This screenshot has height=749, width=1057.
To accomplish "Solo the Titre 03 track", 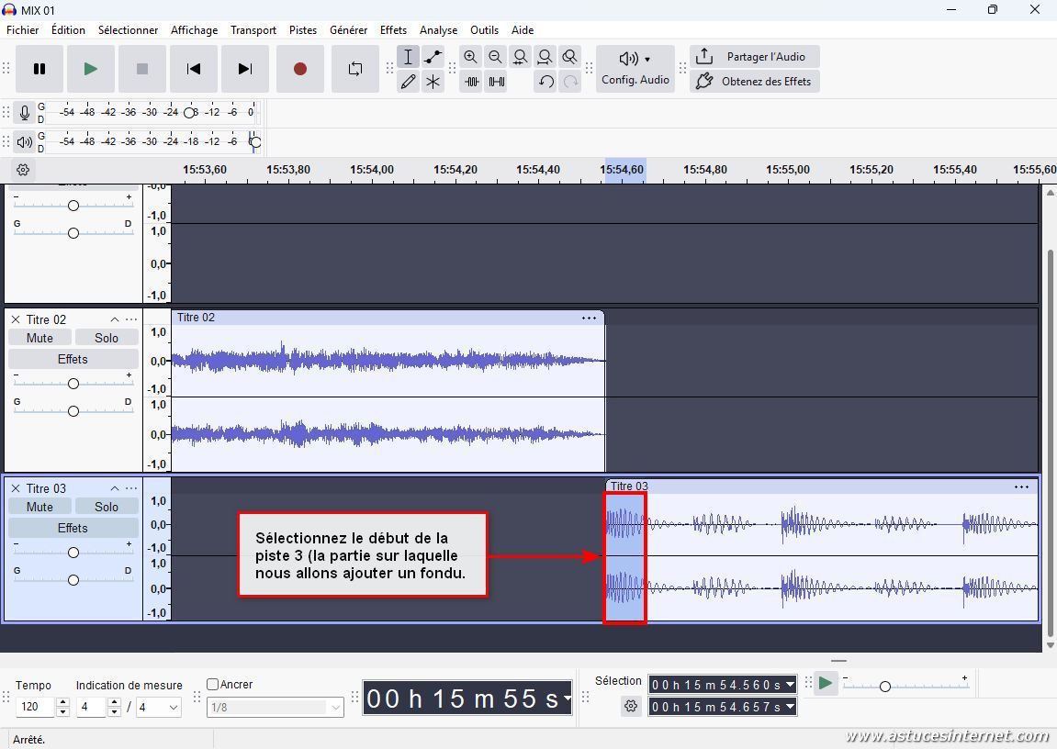I will [x=107, y=507].
